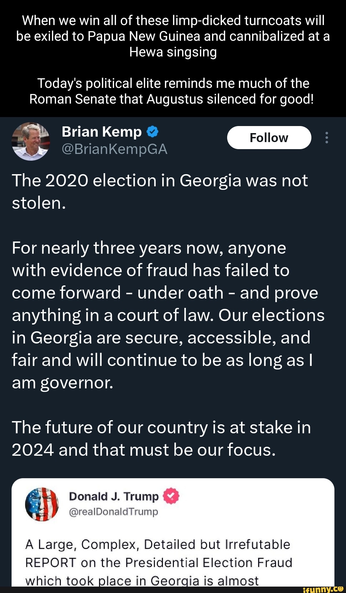
Task: Click Donald J. Trump's avatar image
Action: tap(42, 504)
